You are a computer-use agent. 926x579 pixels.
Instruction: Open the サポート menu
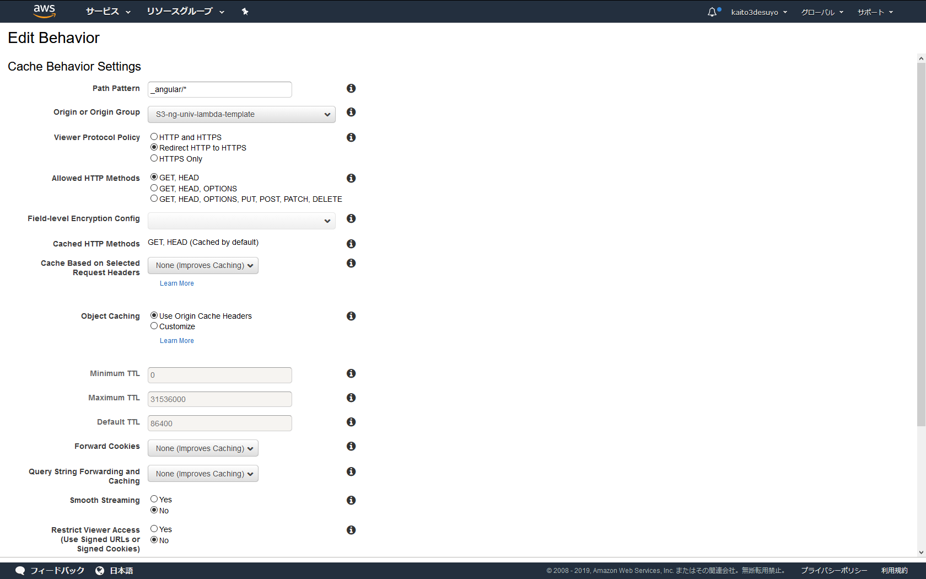pyautogui.click(x=875, y=12)
